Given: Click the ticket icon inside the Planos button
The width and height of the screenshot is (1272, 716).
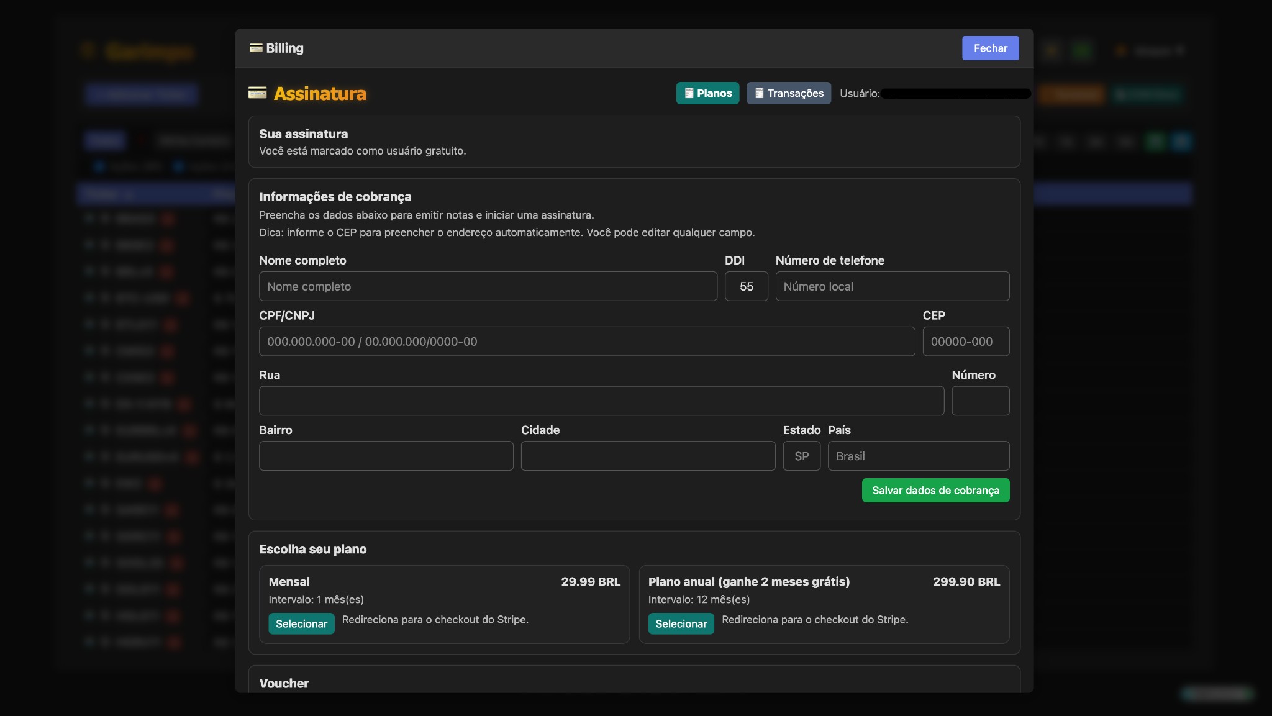Looking at the screenshot, I should (x=689, y=93).
